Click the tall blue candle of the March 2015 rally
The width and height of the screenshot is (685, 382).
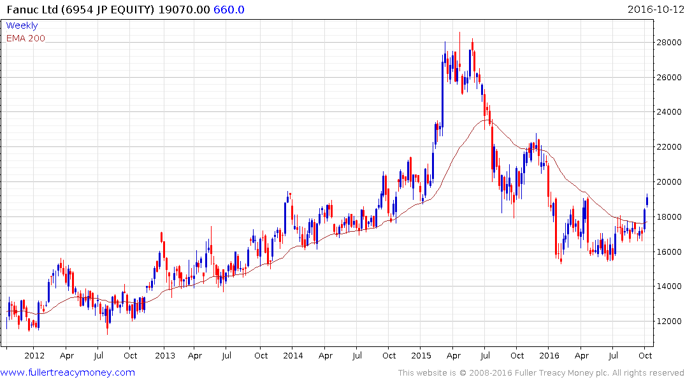point(442,94)
